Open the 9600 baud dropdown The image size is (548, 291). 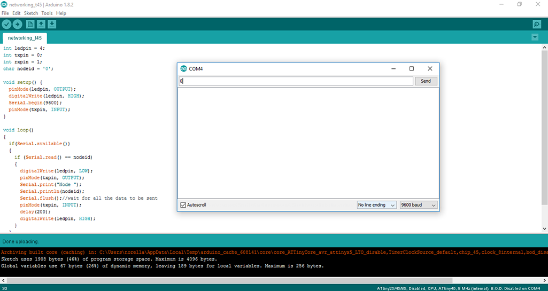click(418, 205)
